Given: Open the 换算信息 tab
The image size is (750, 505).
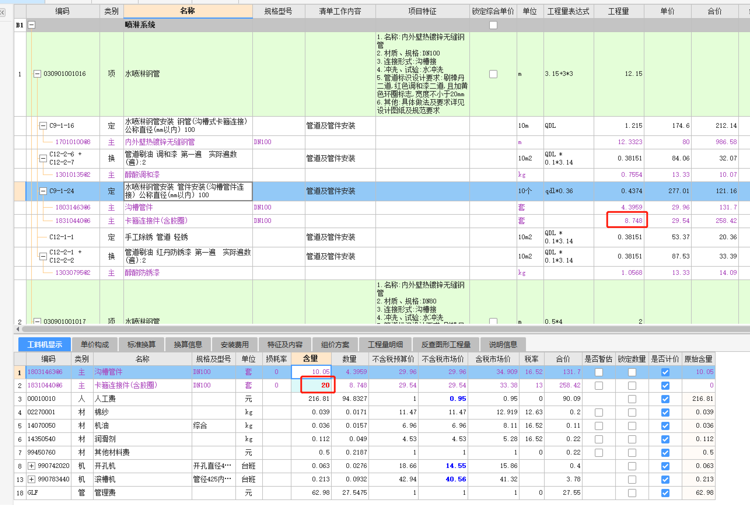Looking at the screenshot, I should (x=188, y=344).
